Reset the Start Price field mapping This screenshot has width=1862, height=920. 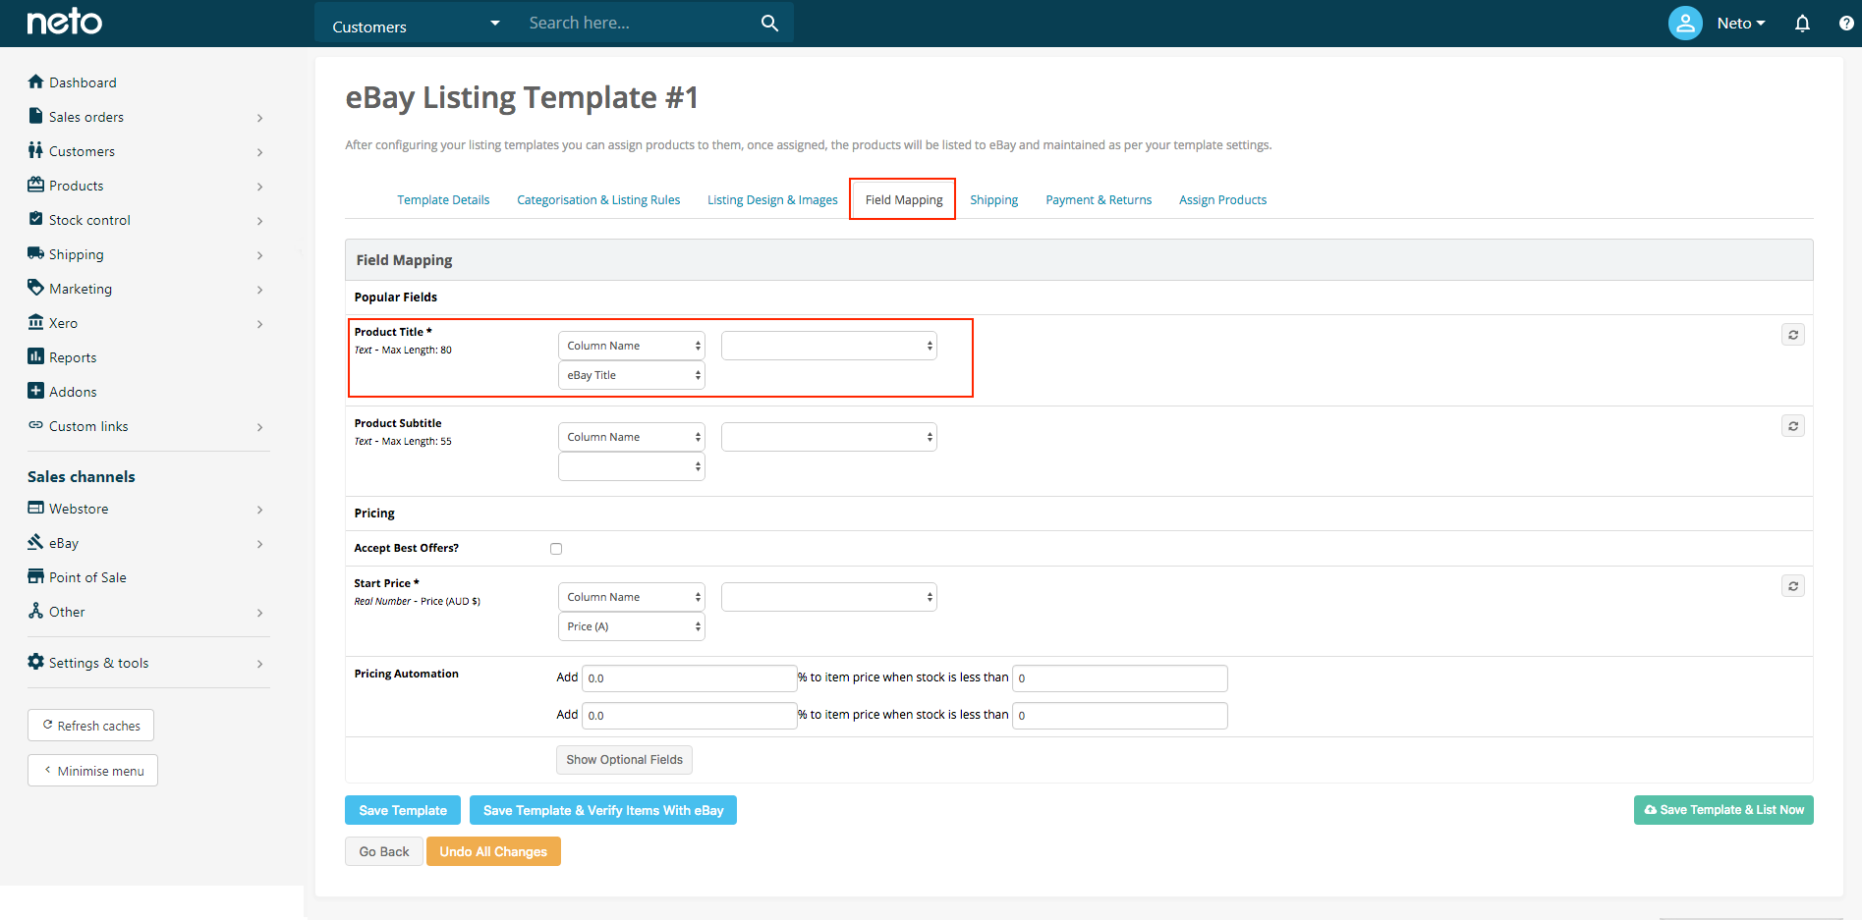pos(1793,586)
